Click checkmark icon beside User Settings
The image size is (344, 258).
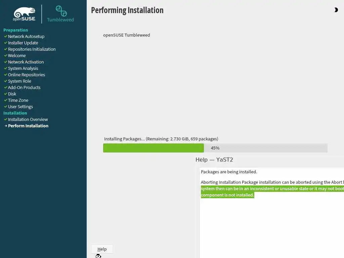6,106
